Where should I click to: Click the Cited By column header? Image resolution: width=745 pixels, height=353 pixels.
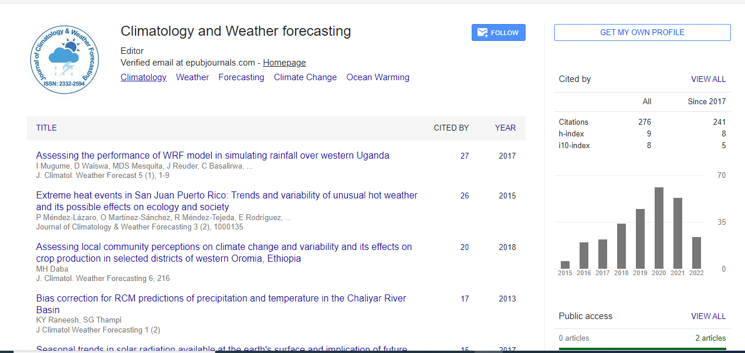451,128
